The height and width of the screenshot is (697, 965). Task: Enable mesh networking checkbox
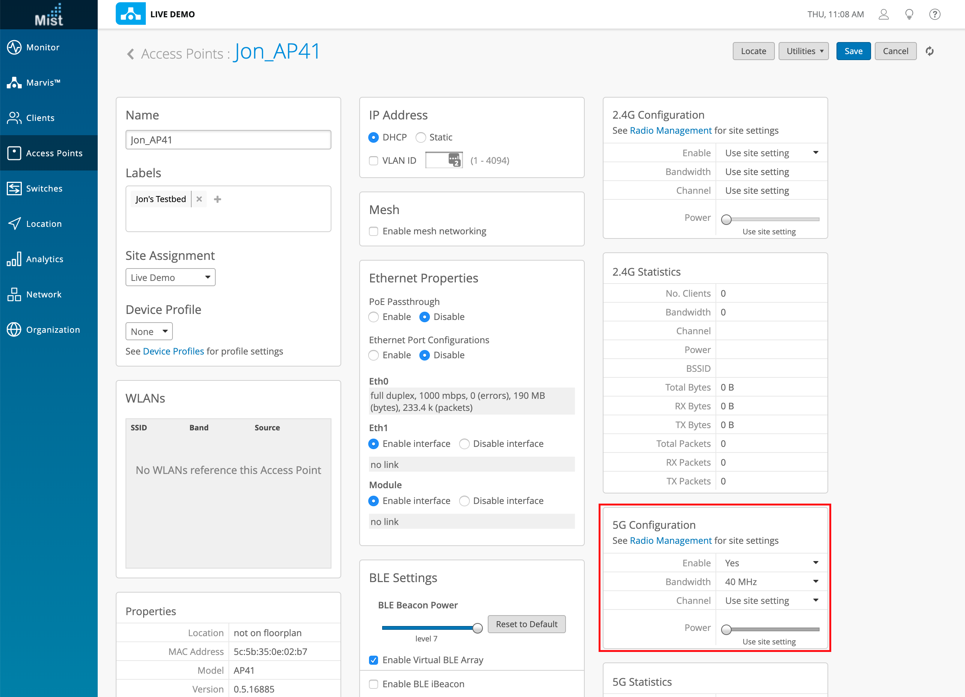(374, 231)
